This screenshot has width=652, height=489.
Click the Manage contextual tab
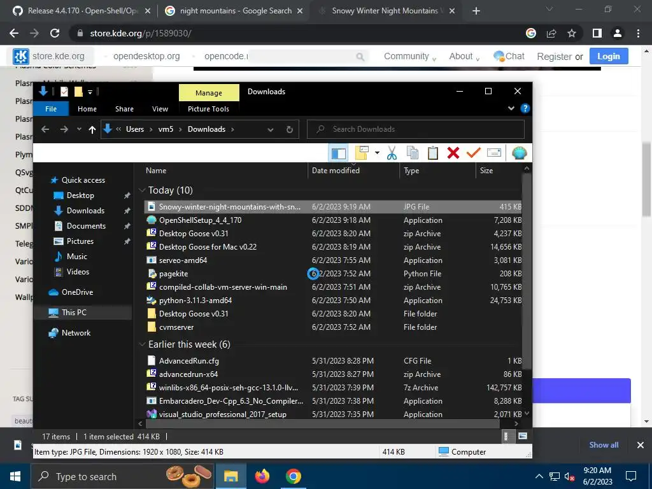pos(209,93)
